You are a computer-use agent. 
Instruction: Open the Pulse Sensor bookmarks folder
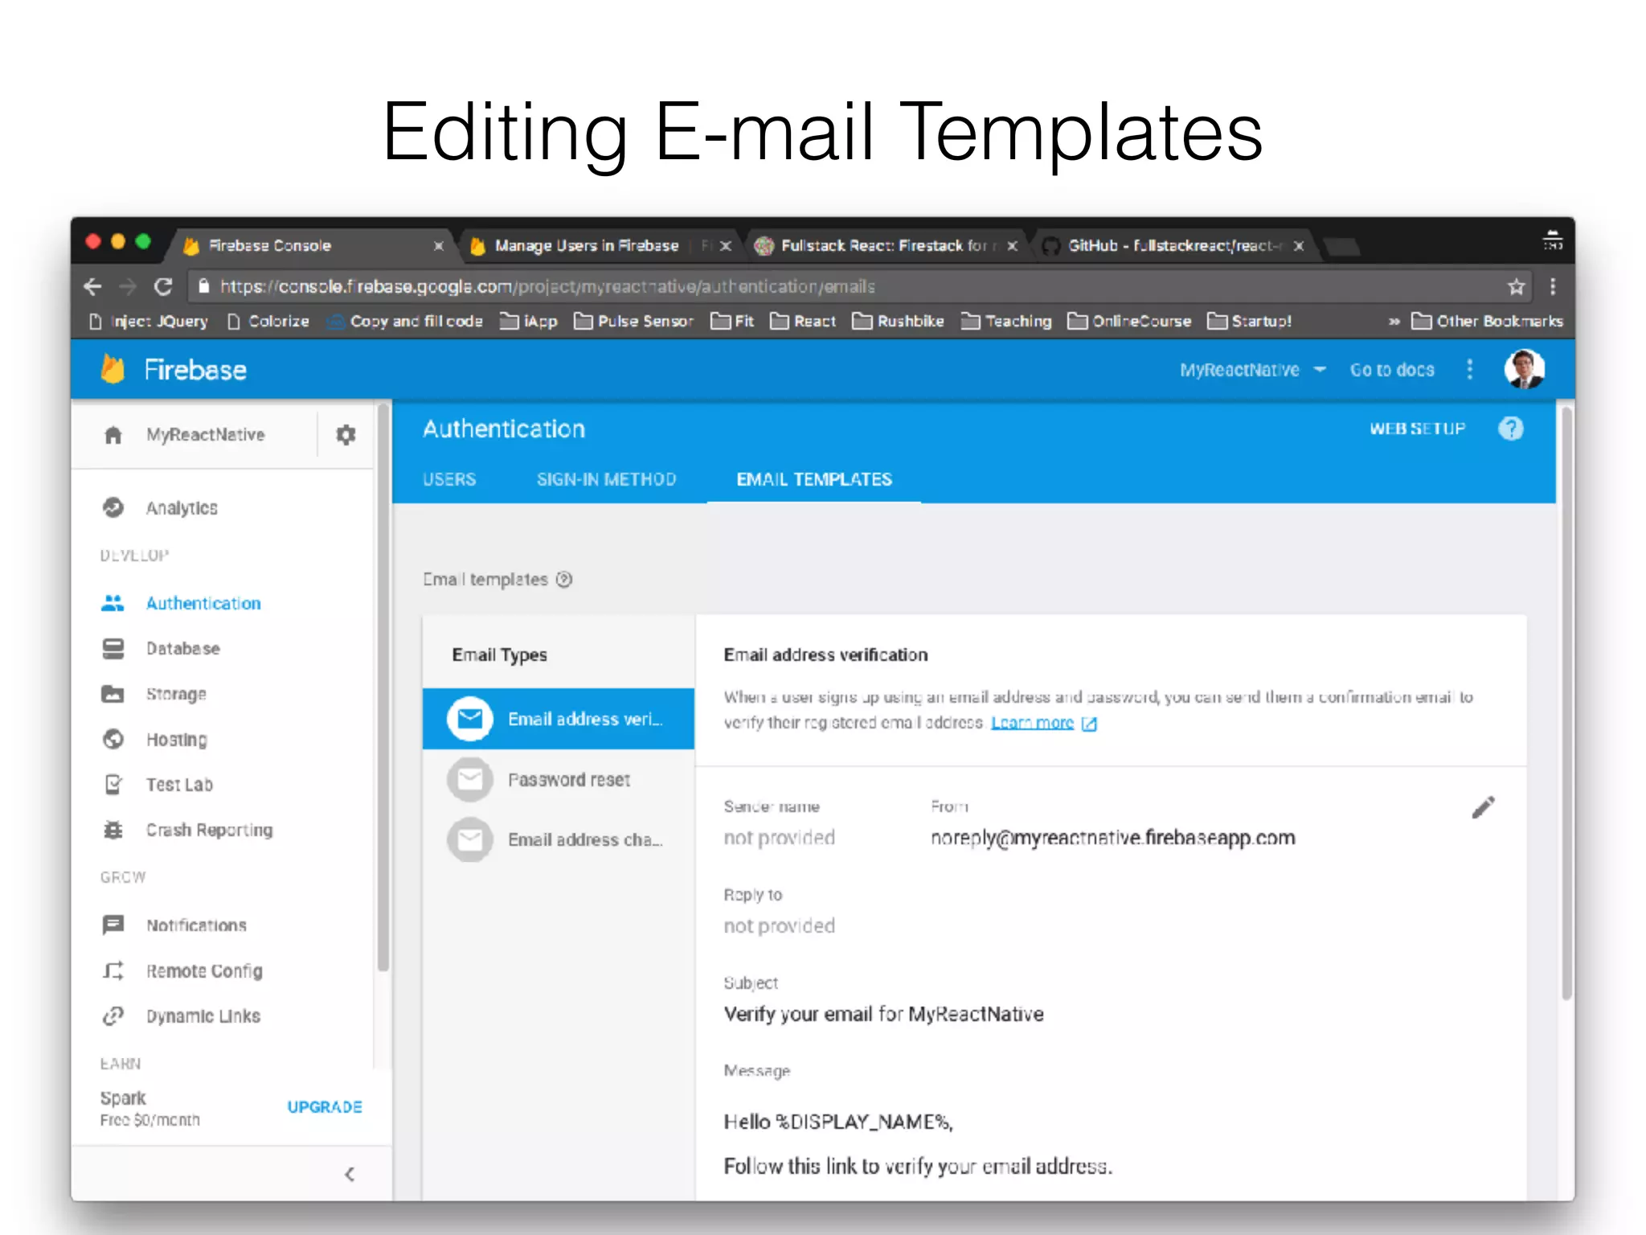coord(634,322)
